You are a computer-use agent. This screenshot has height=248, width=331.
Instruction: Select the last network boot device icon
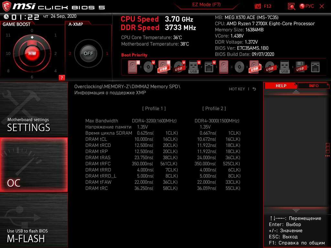[315, 67]
